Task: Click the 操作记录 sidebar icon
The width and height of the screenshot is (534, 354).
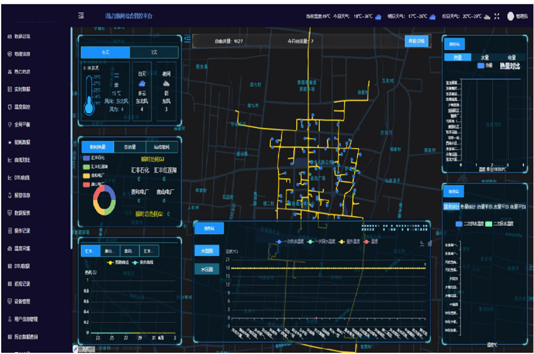Action: 10,231
